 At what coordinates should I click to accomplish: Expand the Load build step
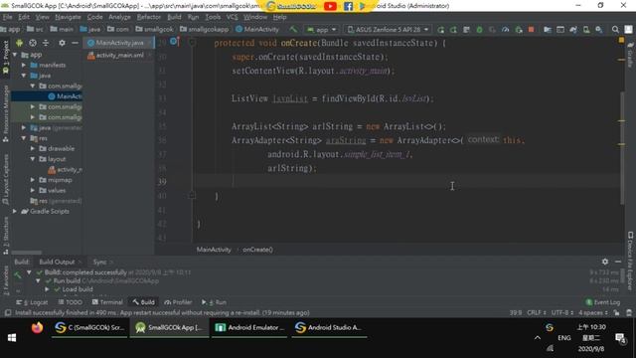pos(47,289)
